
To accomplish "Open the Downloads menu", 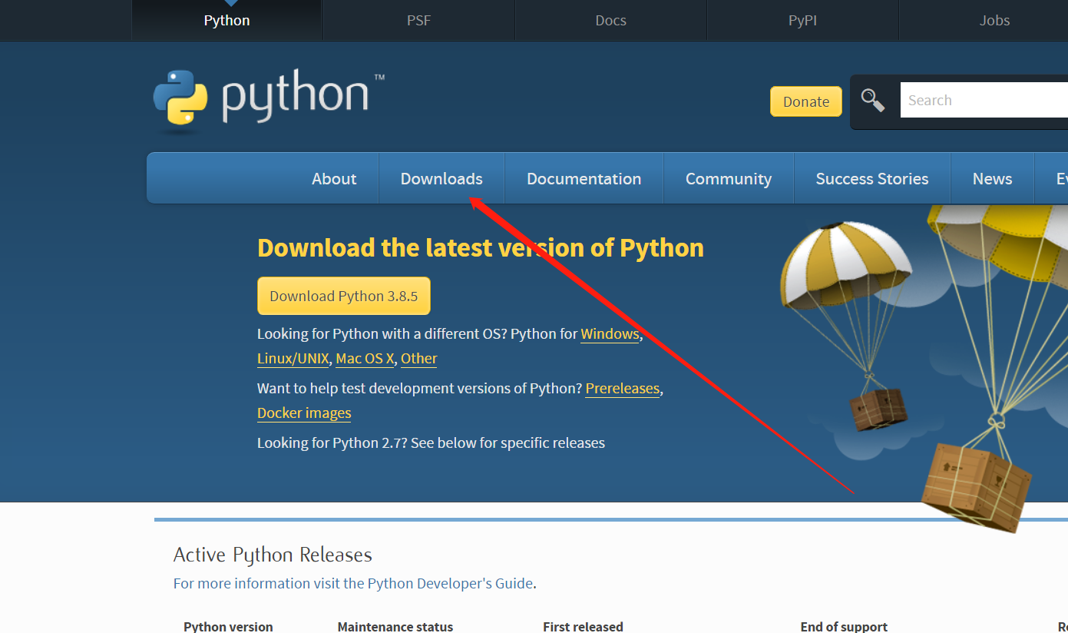I will click(441, 178).
